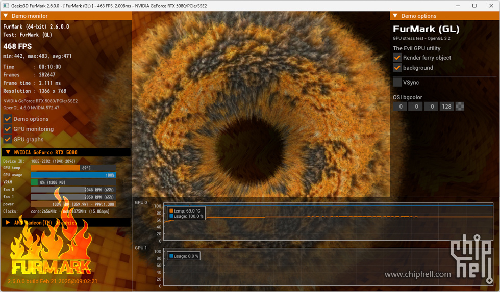Click the Frames 282647 value
The height and width of the screenshot is (292, 500).
coord(47,75)
